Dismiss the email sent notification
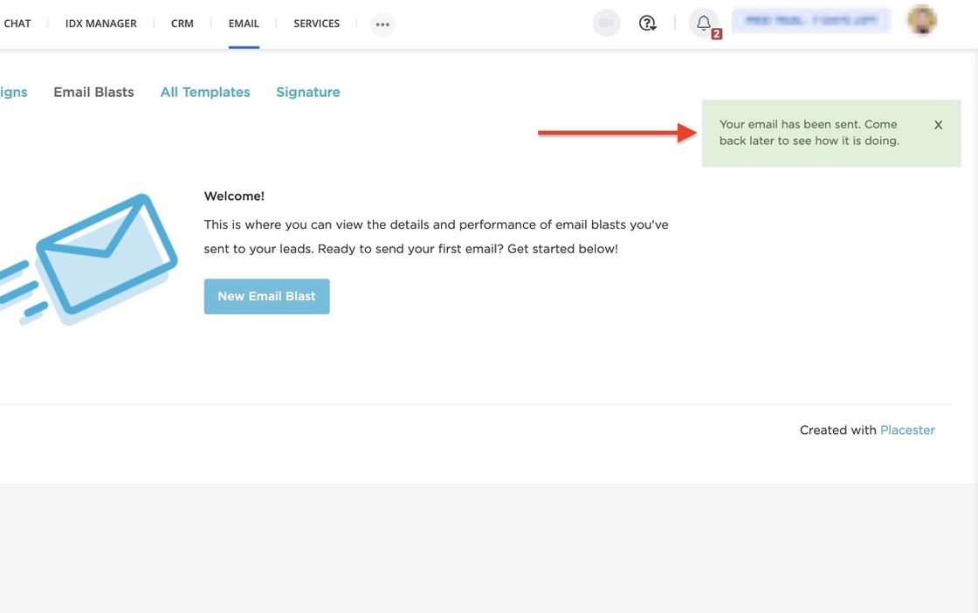Screen dimensions: 978x613 point(938,125)
